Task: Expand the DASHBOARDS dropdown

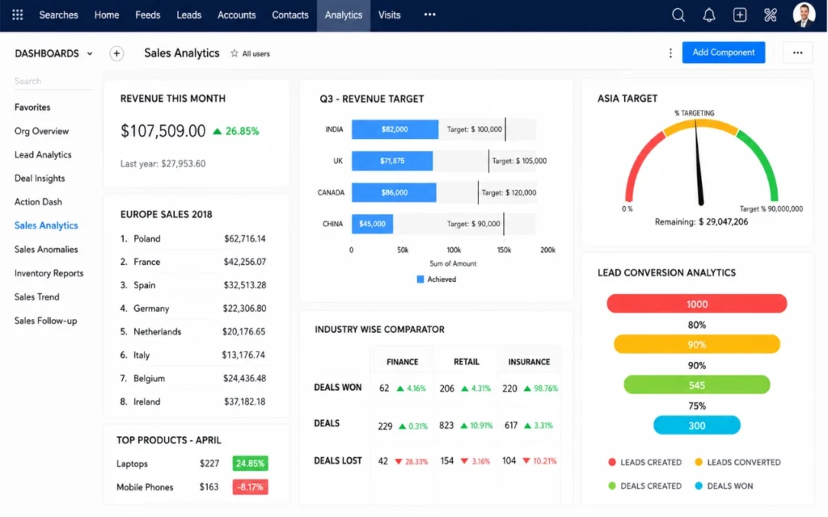Action: pos(53,53)
